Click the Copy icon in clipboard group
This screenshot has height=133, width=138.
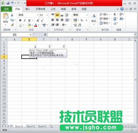click(x=12, y=20)
